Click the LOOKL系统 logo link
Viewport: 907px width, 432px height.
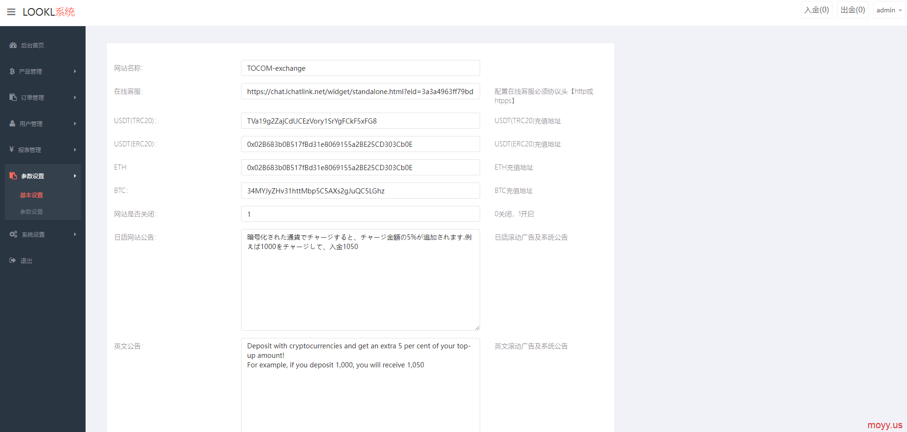(x=48, y=12)
